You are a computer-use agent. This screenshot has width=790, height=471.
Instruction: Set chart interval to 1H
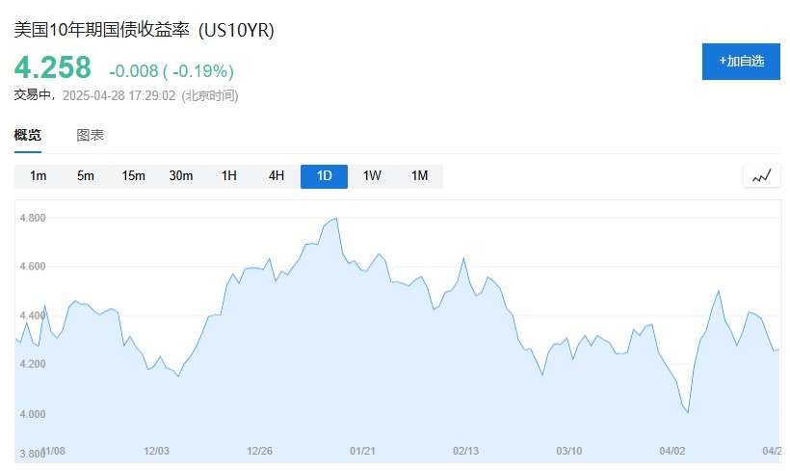pyautogui.click(x=228, y=176)
